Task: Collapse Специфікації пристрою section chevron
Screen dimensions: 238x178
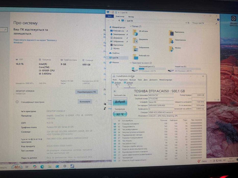Action: [96, 101]
